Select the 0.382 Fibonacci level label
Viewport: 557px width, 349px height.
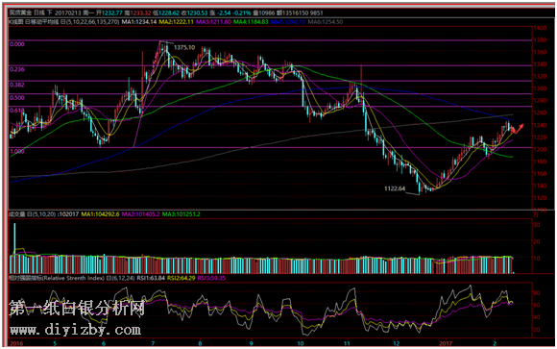pyautogui.click(x=17, y=85)
